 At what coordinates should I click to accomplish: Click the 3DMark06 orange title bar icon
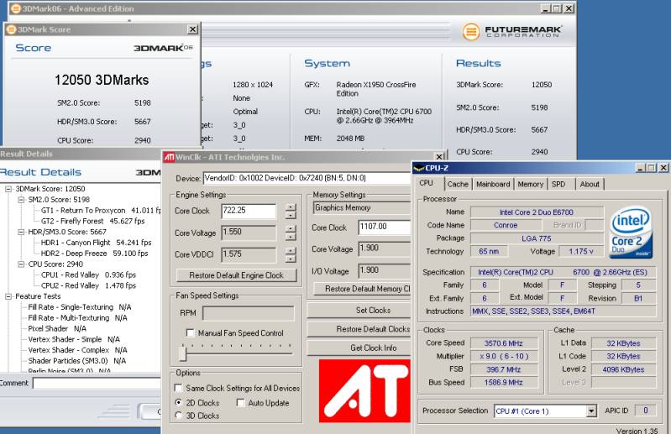16,8
